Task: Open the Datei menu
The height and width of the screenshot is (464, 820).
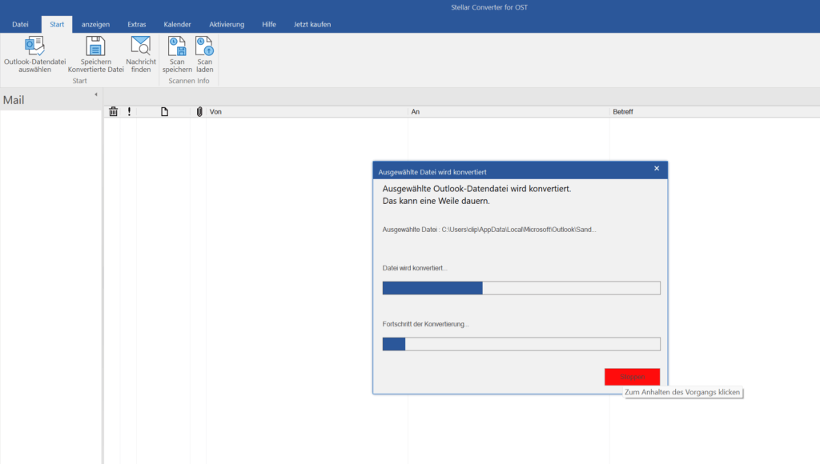Action: pos(20,24)
